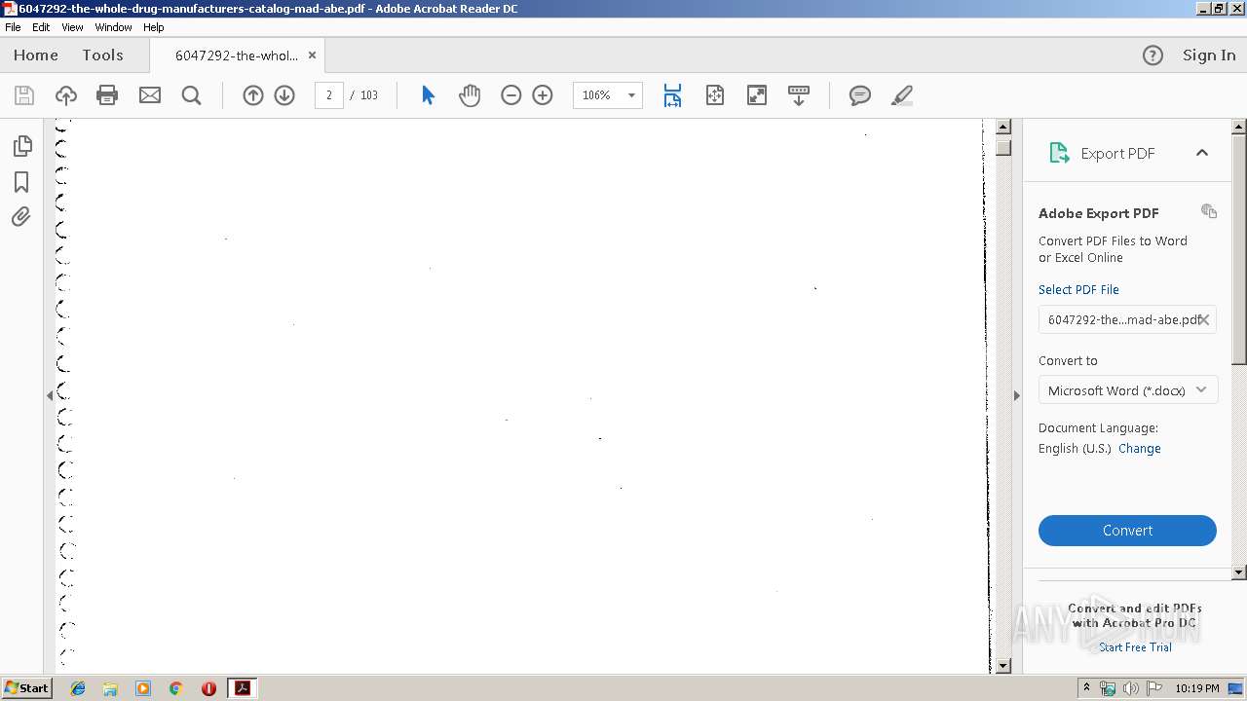This screenshot has width=1247, height=701.
Task: Click the Convert button
Action: point(1127,531)
